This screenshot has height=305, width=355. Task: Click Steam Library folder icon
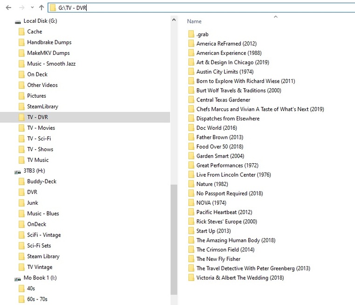(x=21, y=256)
